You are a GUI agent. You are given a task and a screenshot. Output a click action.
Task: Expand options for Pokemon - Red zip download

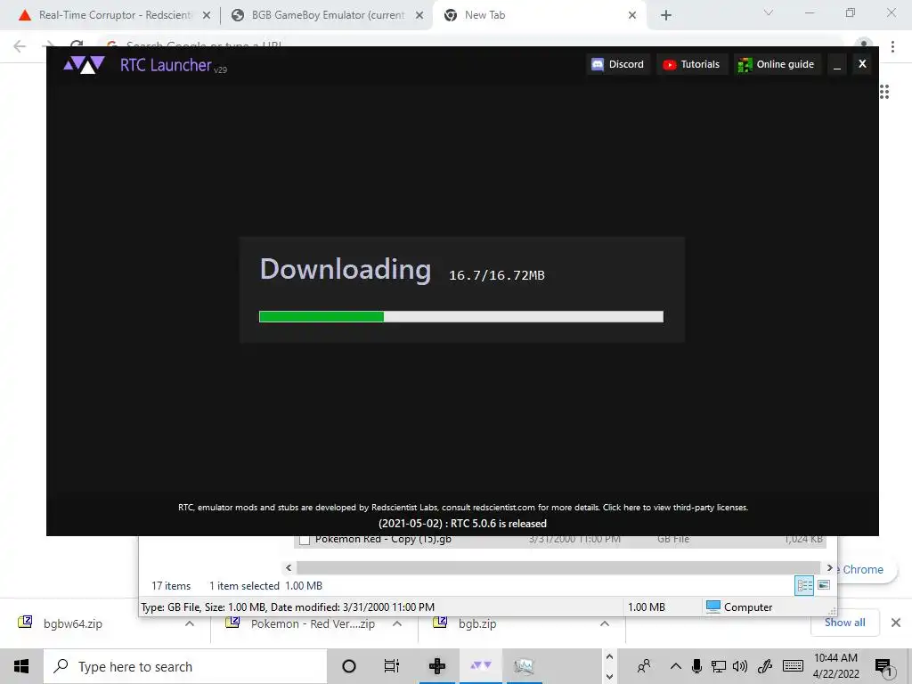point(397,623)
